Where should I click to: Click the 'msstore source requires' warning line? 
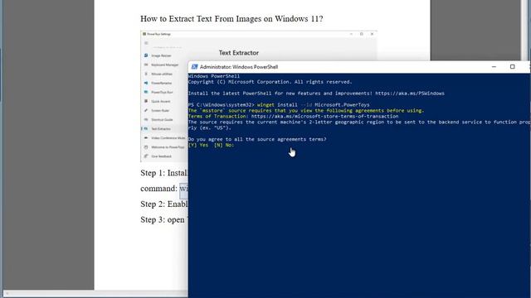click(x=306, y=110)
